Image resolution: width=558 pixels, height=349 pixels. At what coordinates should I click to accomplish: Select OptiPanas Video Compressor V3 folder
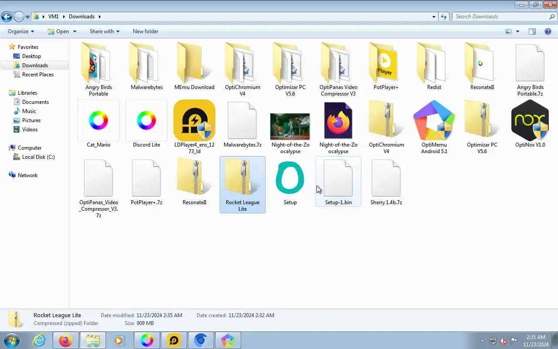338,70
